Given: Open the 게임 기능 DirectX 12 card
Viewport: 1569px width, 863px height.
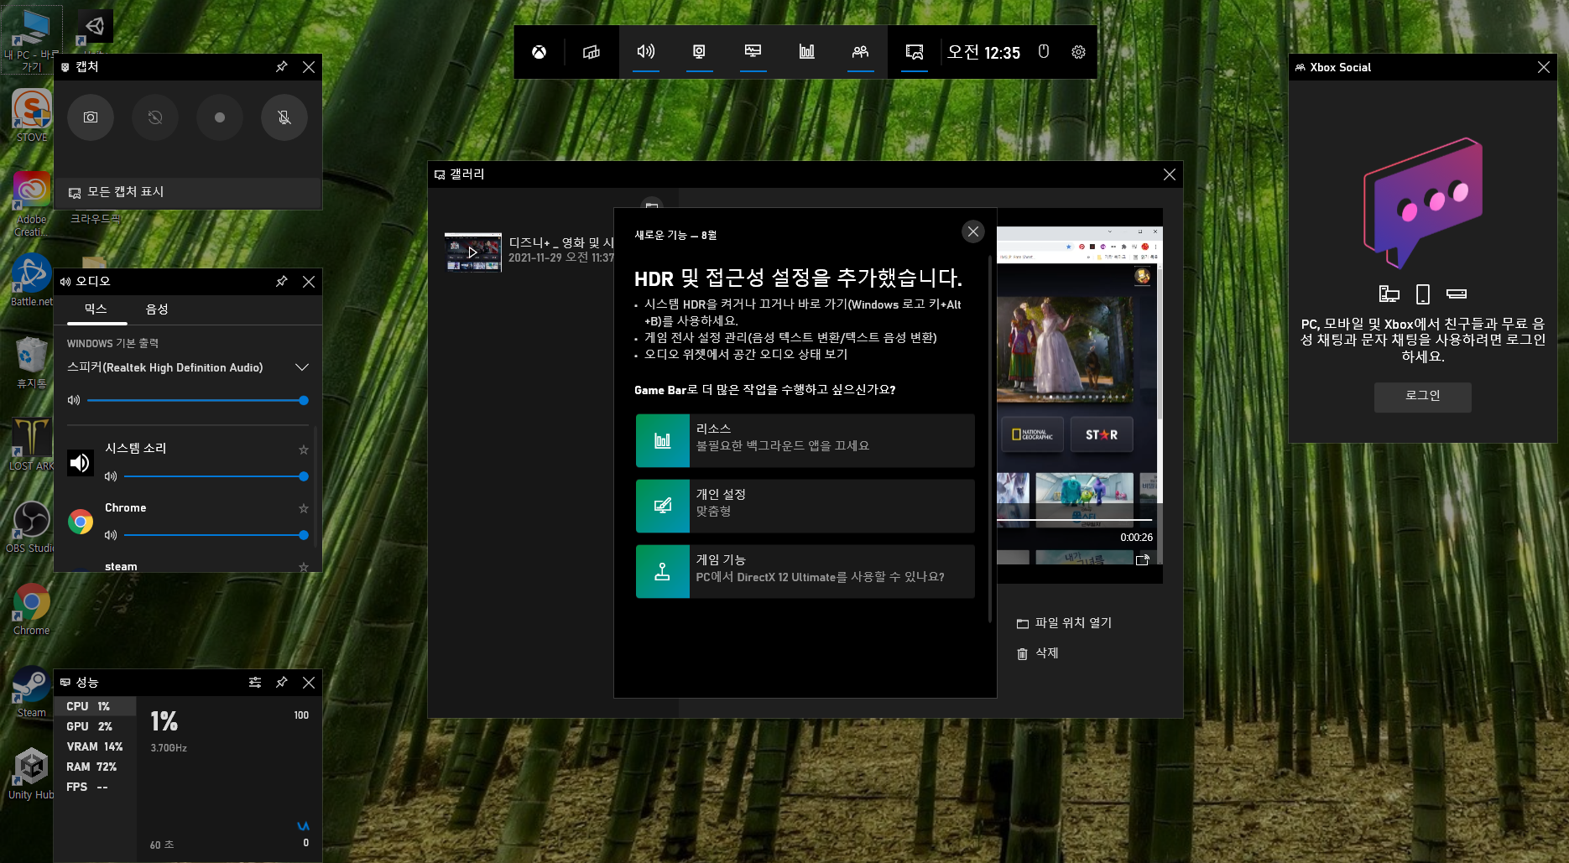Looking at the screenshot, I should pyautogui.click(x=805, y=571).
